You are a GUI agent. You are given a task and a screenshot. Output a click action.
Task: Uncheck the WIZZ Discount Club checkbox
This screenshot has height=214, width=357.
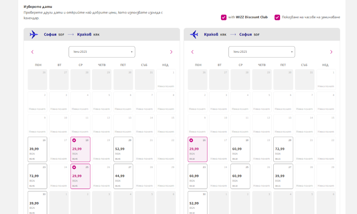(x=224, y=17)
